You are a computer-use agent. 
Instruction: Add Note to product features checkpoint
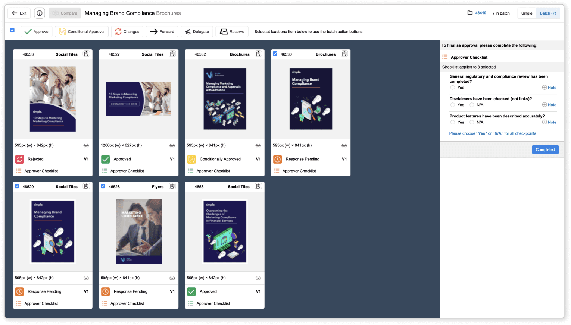pyautogui.click(x=549, y=122)
